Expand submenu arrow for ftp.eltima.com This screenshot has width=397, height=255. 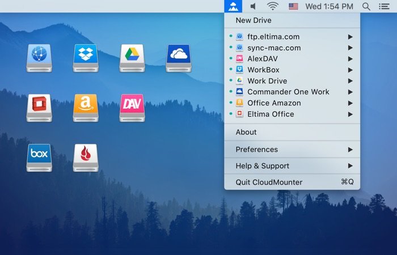point(350,37)
